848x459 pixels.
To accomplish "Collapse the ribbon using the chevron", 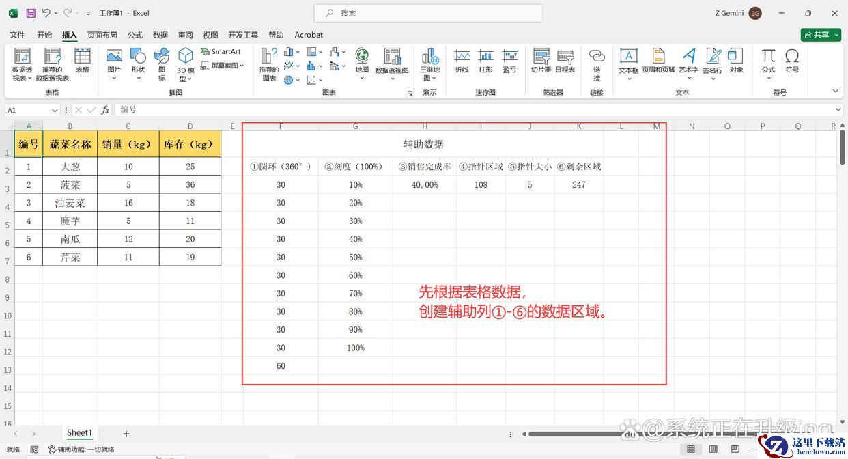I will click(835, 91).
